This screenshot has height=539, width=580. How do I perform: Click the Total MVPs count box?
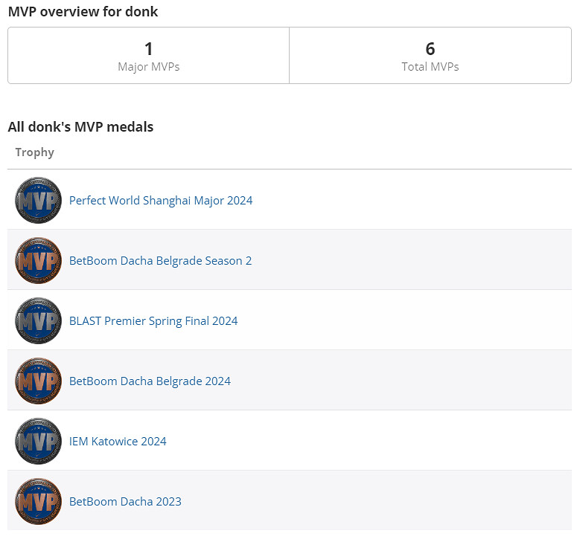coord(430,56)
